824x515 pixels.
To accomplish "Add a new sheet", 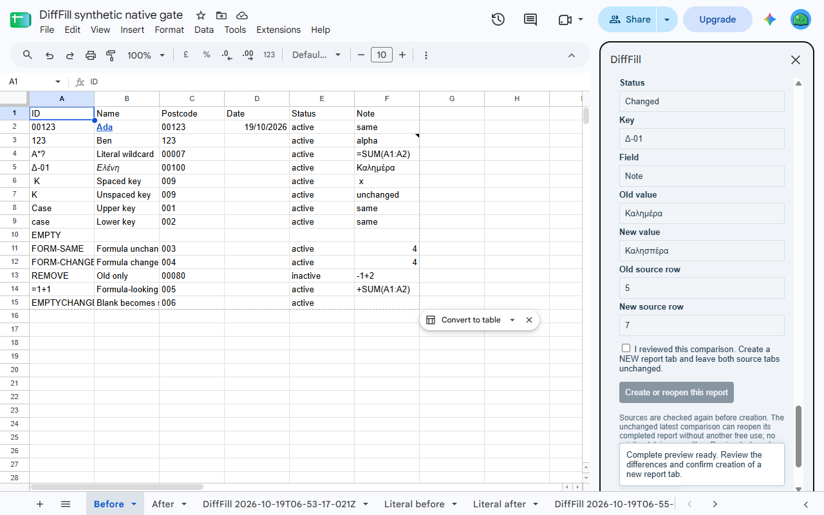I will pyautogui.click(x=40, y=504).
